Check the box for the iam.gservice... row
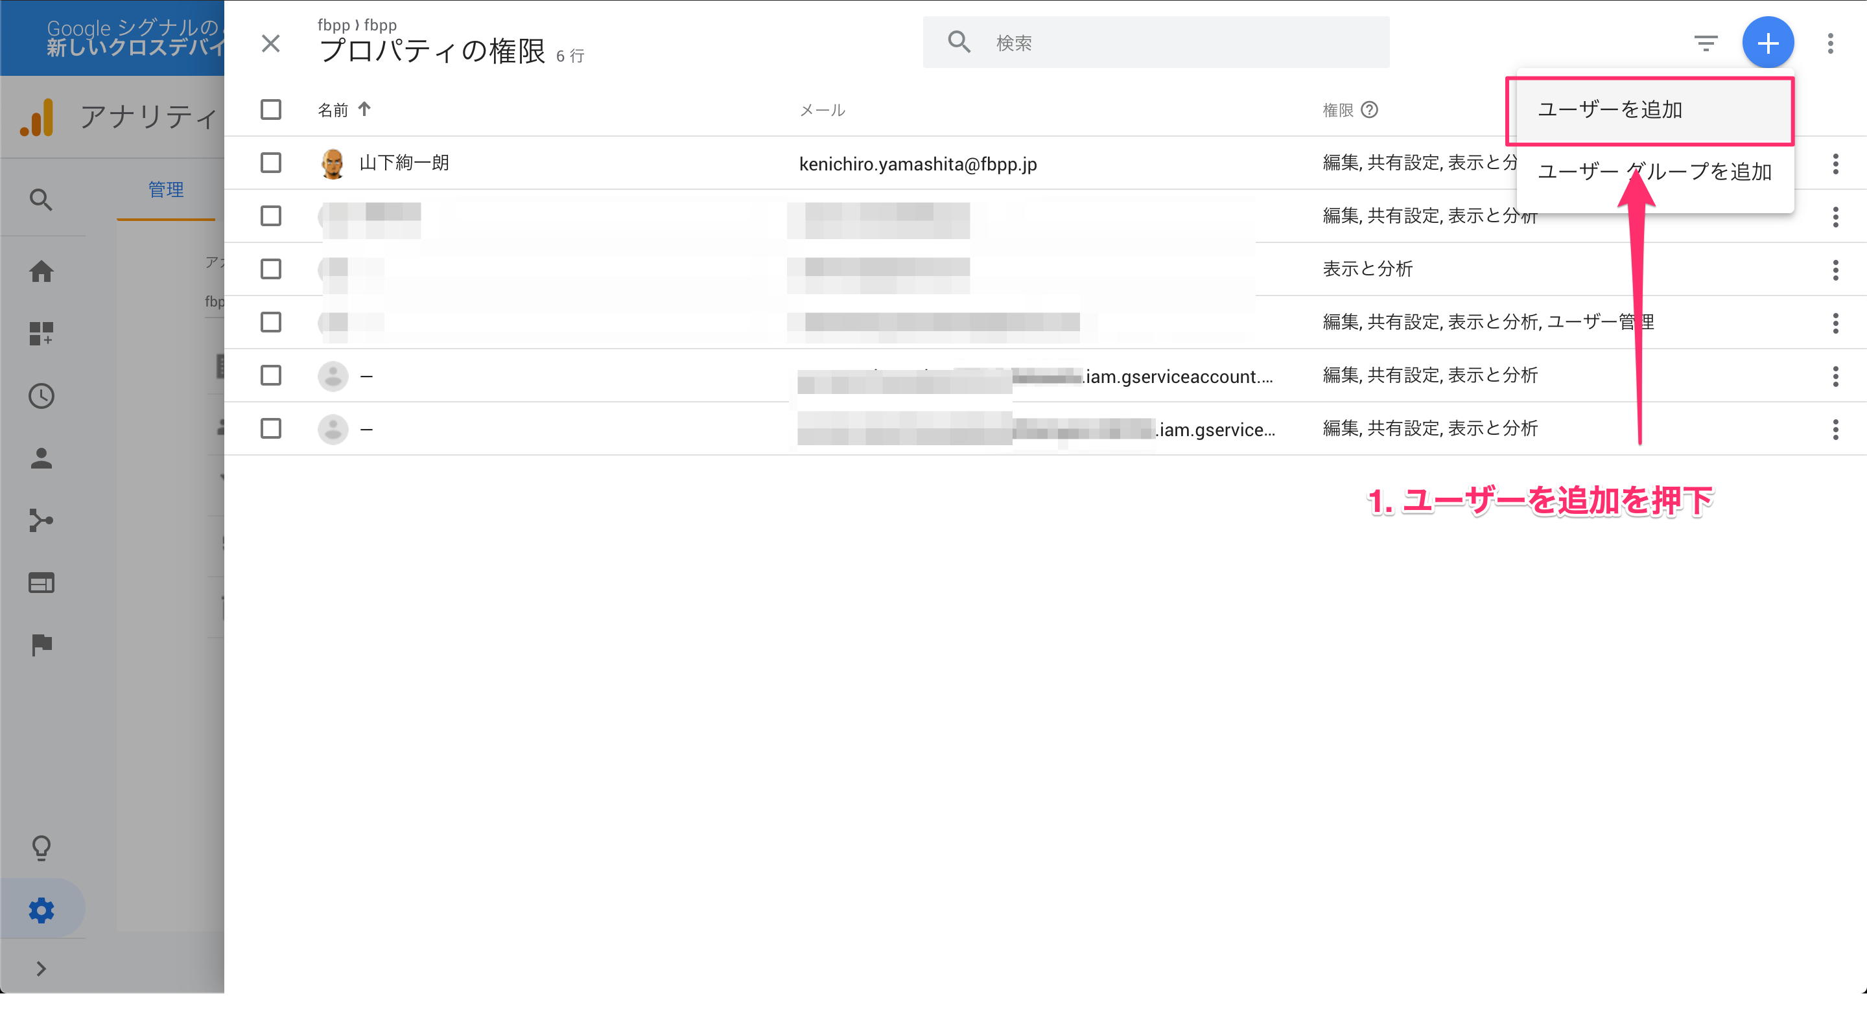Image resolution: width=1867 pixels, height=1020 pixels. (270, 428)
